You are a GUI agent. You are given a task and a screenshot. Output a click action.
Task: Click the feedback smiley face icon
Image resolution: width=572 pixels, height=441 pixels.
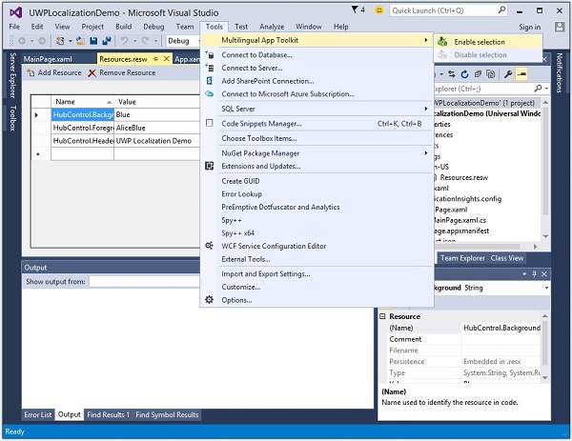pyautogui.click(x=379, y=10)
